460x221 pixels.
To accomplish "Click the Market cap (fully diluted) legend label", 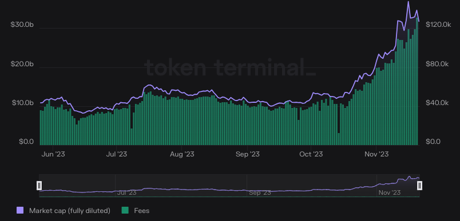I will [x=70, y=211].
